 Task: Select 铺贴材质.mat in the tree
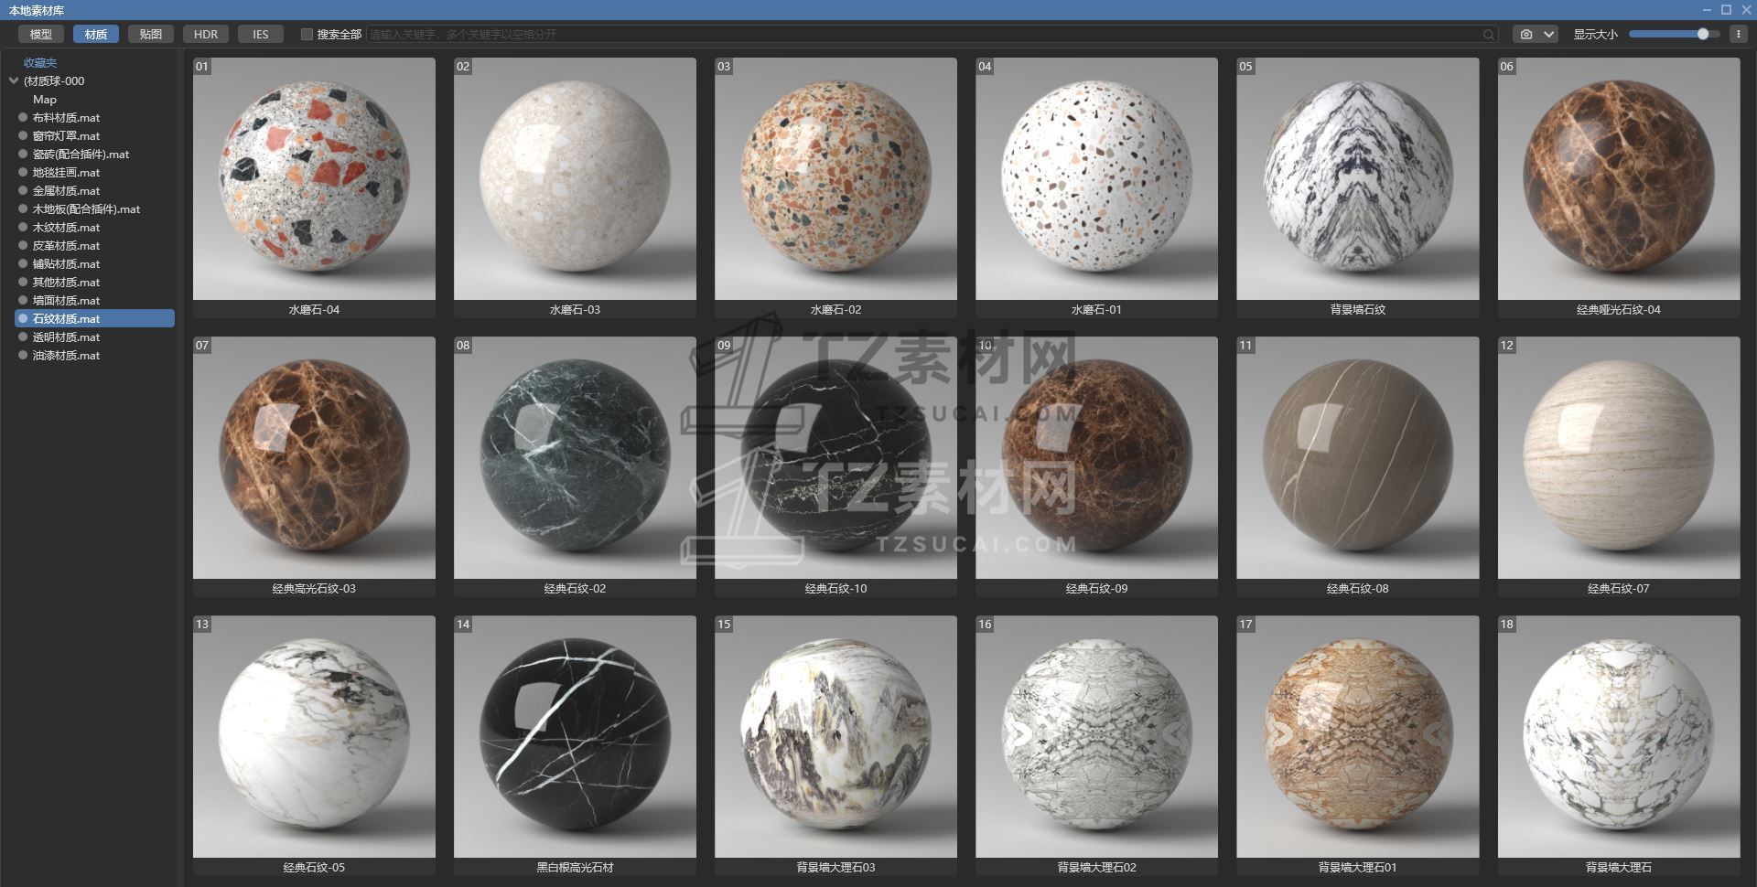(66, 264)
